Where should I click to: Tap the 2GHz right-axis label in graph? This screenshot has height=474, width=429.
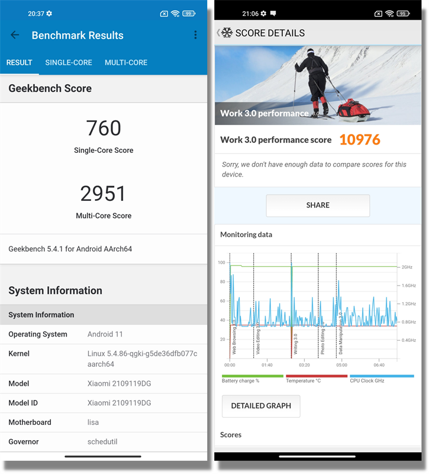coord(407,267)
